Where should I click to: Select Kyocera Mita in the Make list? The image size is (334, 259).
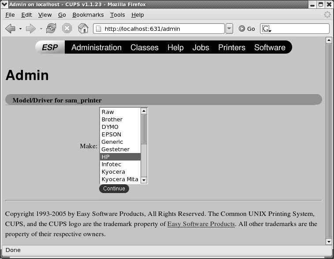pos(120,179)
